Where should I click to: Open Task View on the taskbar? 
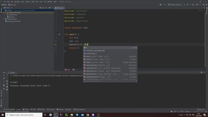point(45,115)
